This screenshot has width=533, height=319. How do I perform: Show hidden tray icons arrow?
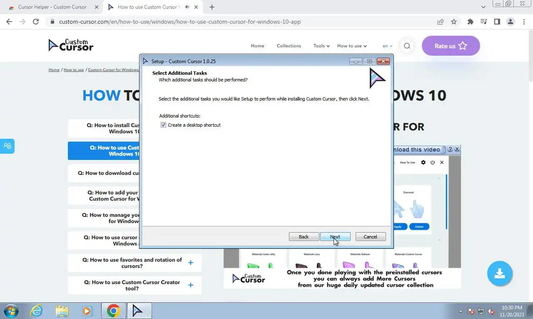click(461, 311)
